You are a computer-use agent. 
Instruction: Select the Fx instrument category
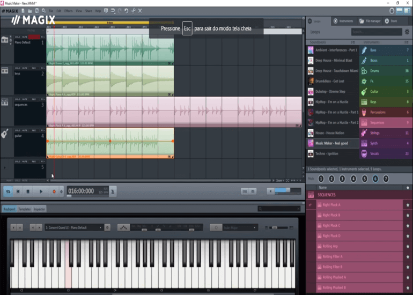tap(385, 81)
